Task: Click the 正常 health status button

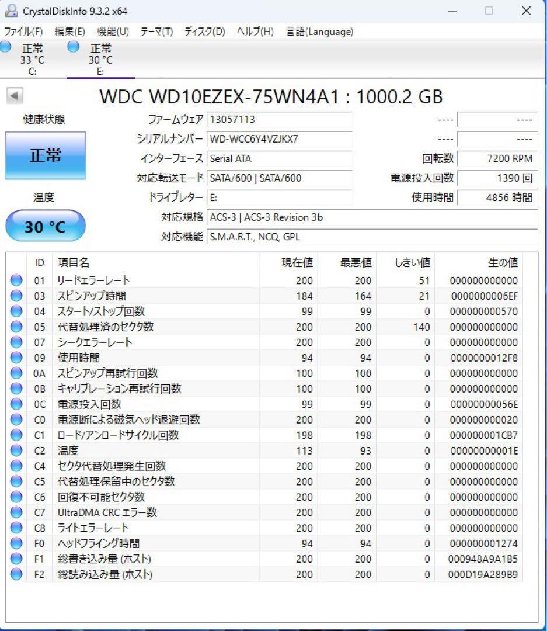Action: [45, 154]
